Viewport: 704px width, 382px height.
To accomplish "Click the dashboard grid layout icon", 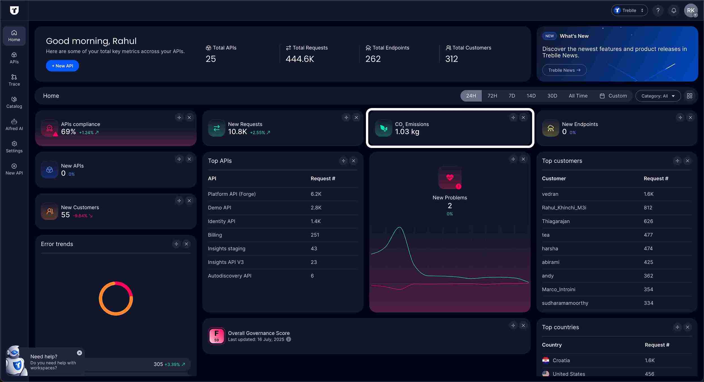I will (689, 96).
